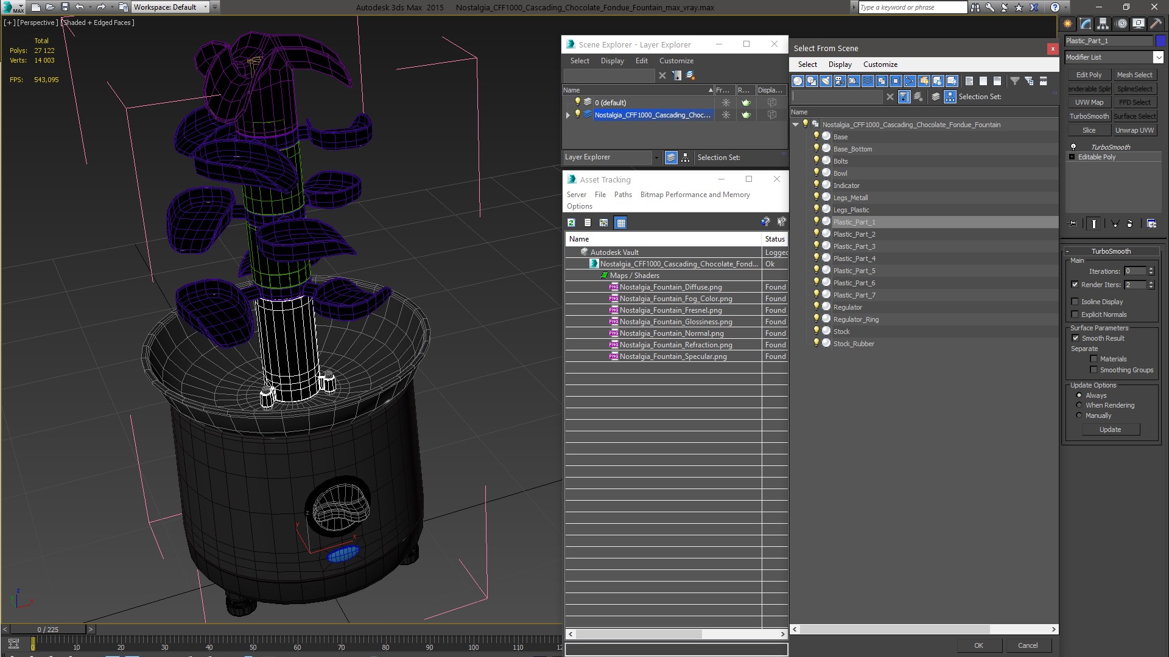Screen dimensions: 1169x657
Task: Toggle Display Lights filter in Select From Scene
Action: pyautogui.click(x=826, y=81)
